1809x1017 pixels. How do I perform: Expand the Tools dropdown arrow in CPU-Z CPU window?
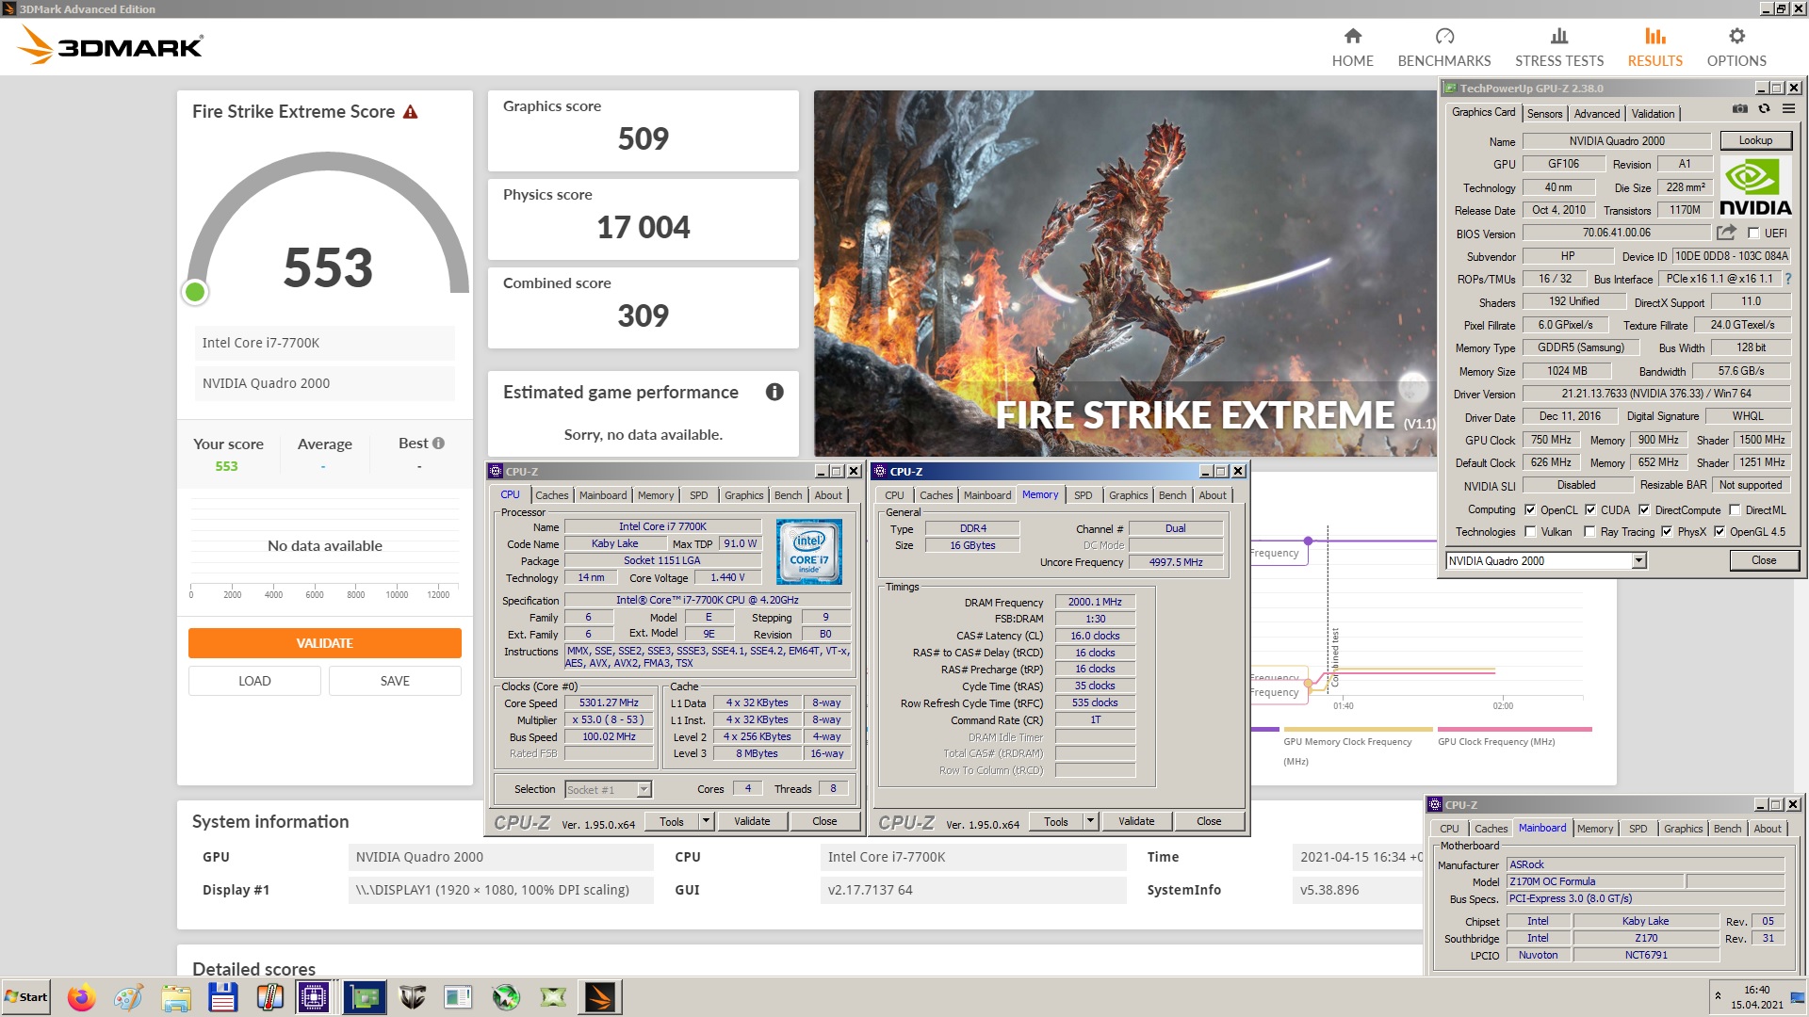[x=706, y=821]
